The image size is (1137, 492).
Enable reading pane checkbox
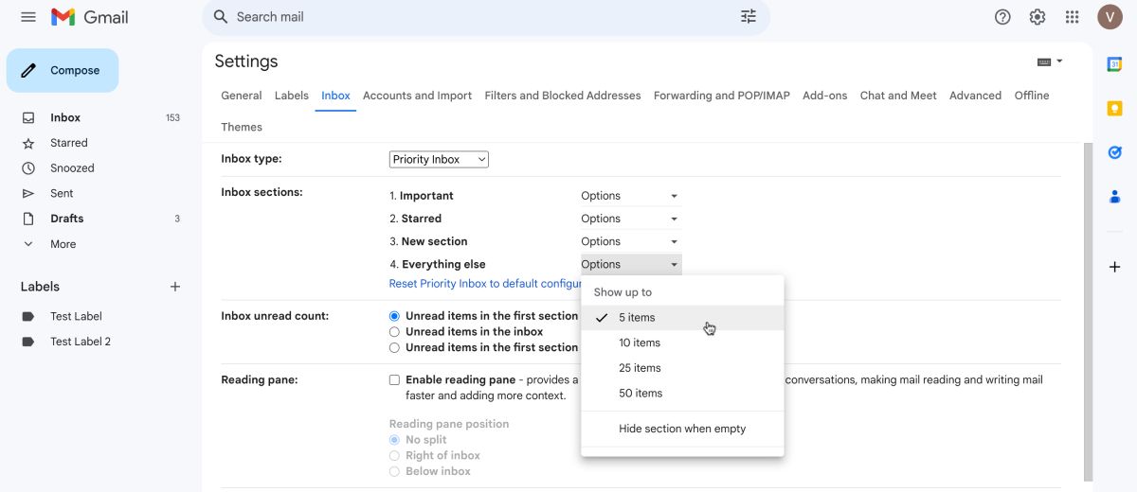point(394,380)
